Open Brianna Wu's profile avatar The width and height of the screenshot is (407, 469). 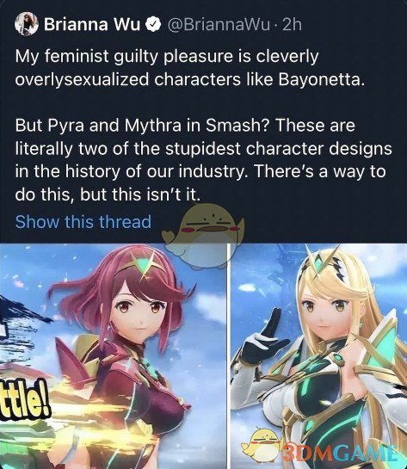click(x=27, y=24)
